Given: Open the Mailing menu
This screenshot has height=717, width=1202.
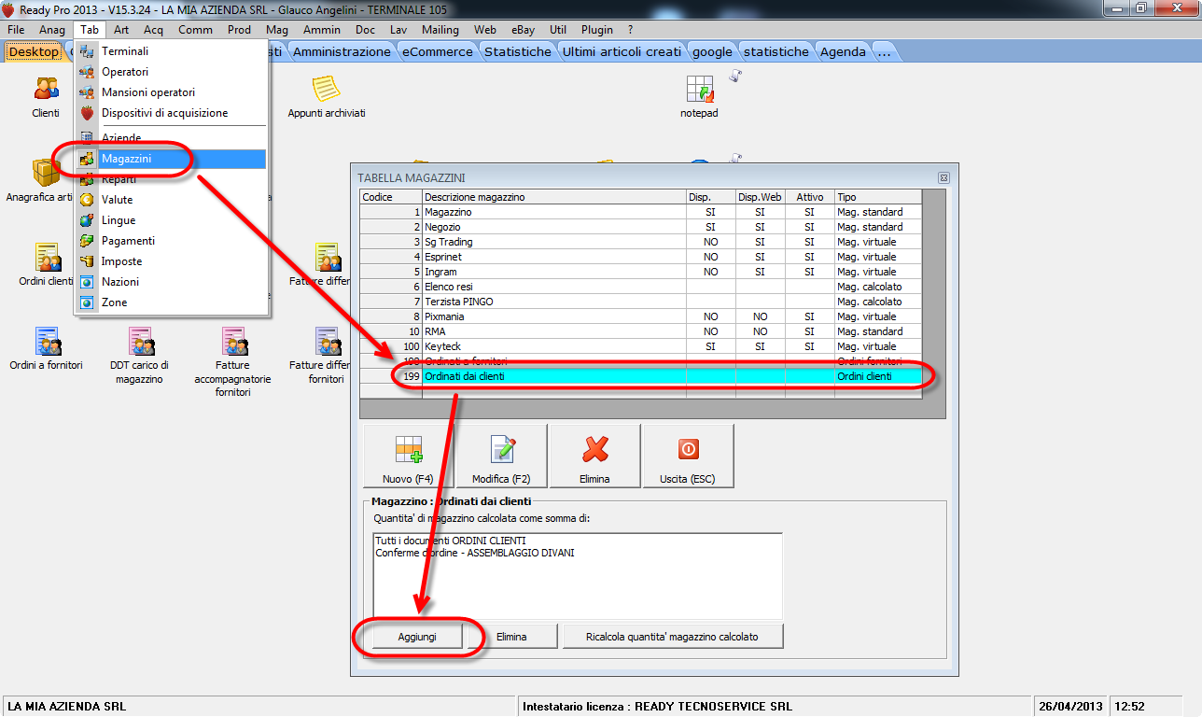Looking at the screenshot, I should click(440, 30).
